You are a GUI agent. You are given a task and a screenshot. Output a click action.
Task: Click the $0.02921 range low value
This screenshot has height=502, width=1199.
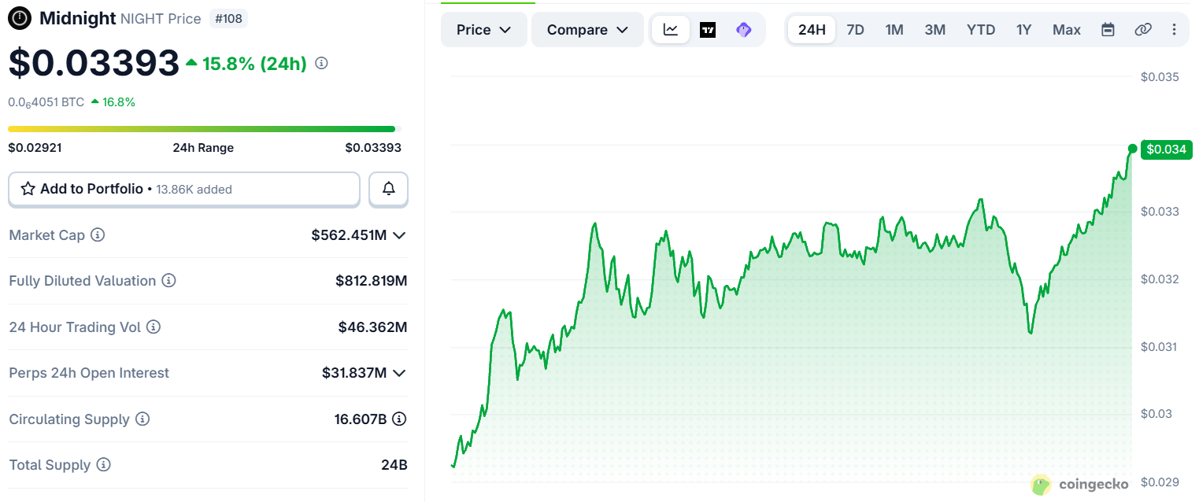click(x=35, y=148)
